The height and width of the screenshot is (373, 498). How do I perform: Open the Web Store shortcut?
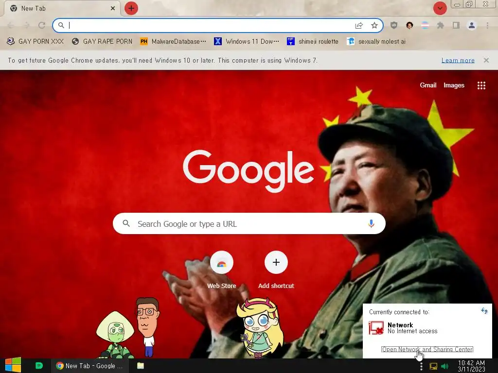click(222, 270)
